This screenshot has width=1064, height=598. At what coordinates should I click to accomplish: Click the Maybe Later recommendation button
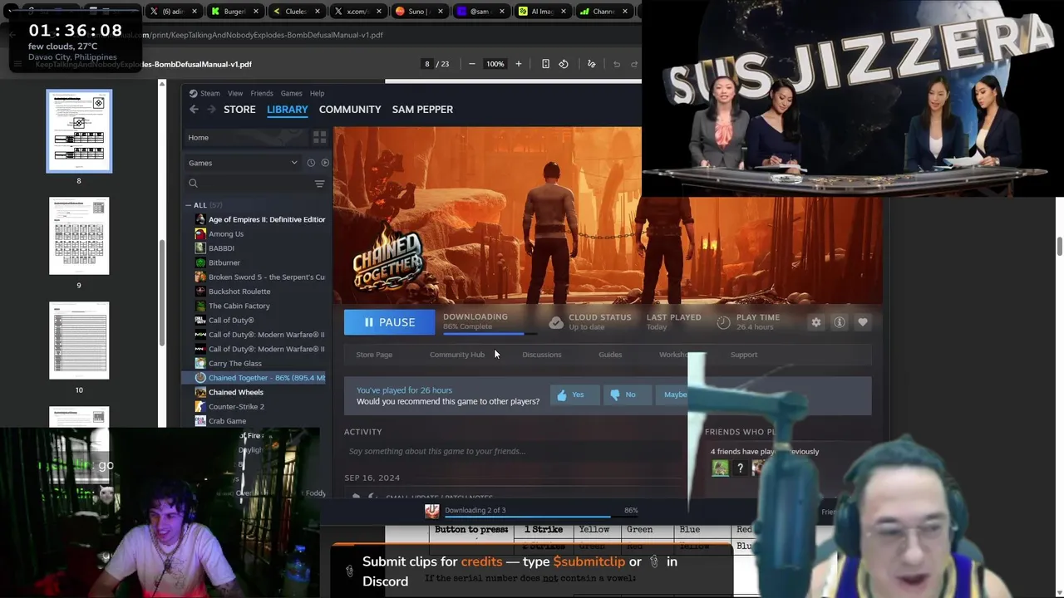tap(672, 395)
